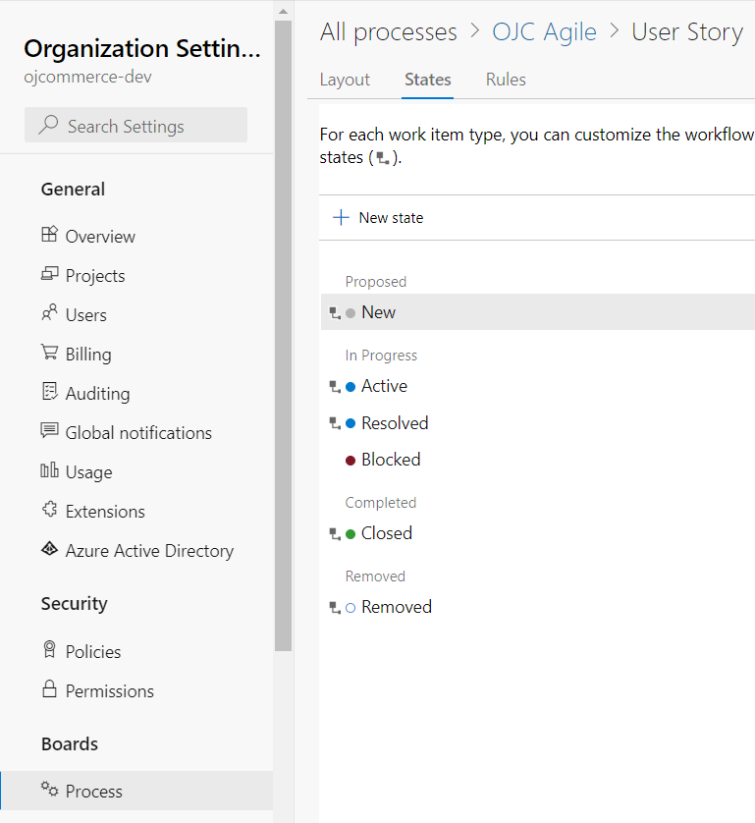Click the Permissions lock icon

pos(49,688)
